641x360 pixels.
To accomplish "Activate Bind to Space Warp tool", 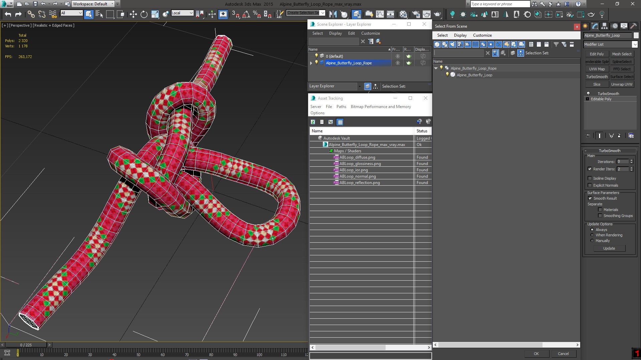I will point(52,14).
